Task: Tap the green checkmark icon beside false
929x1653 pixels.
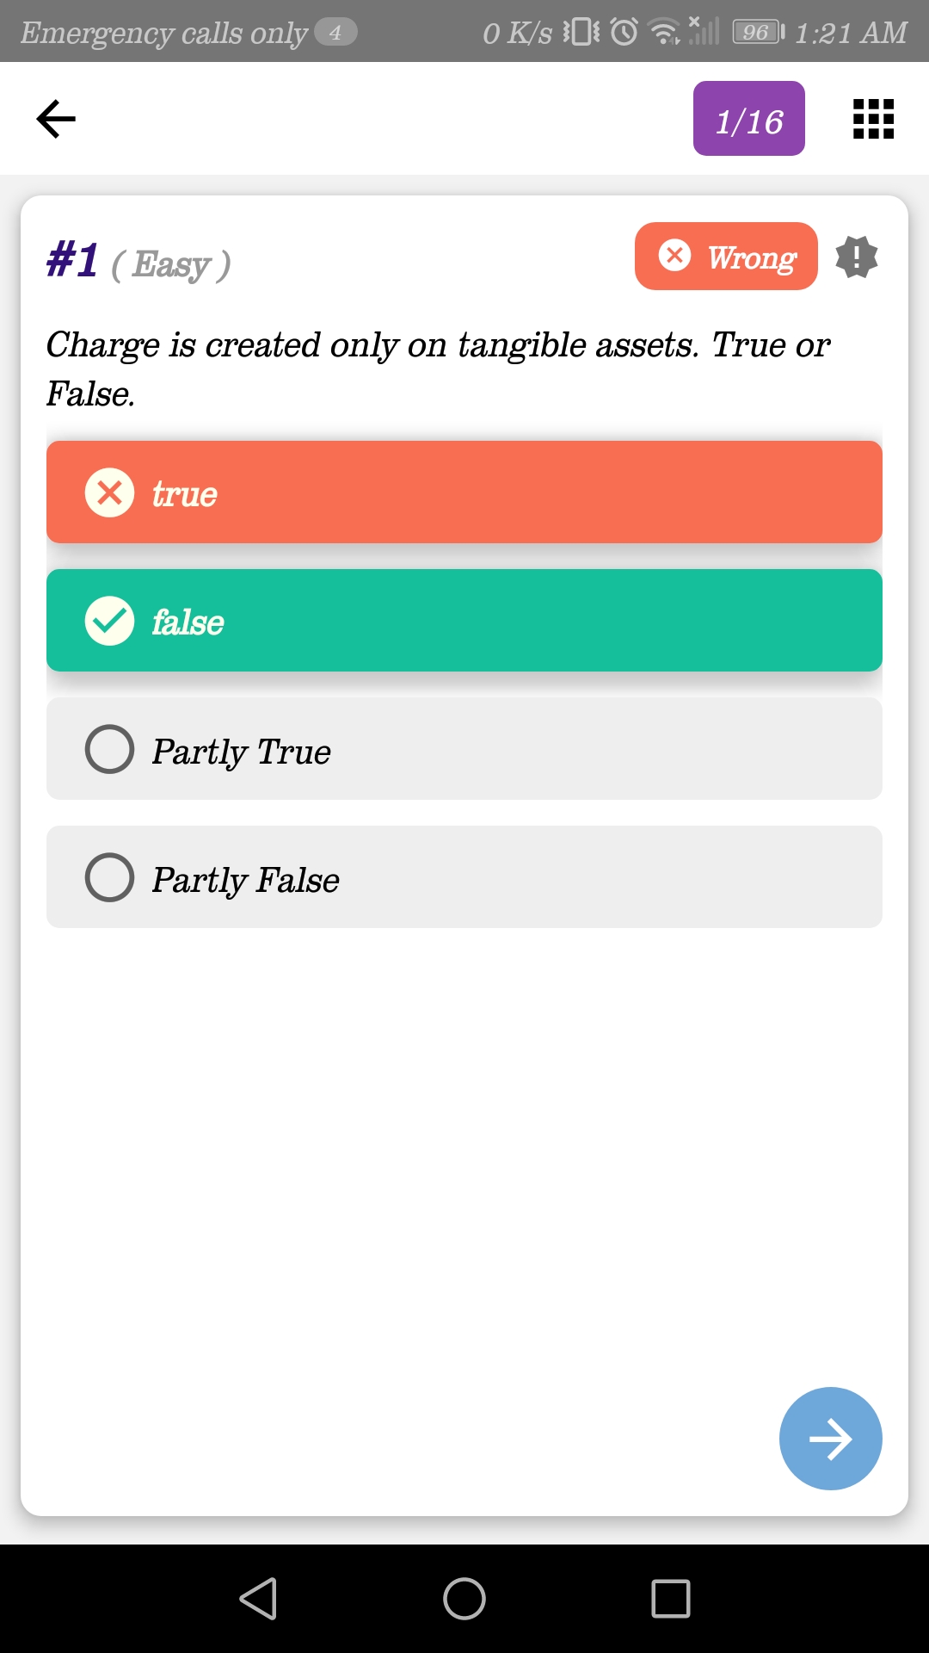Action: pos(109,621)
